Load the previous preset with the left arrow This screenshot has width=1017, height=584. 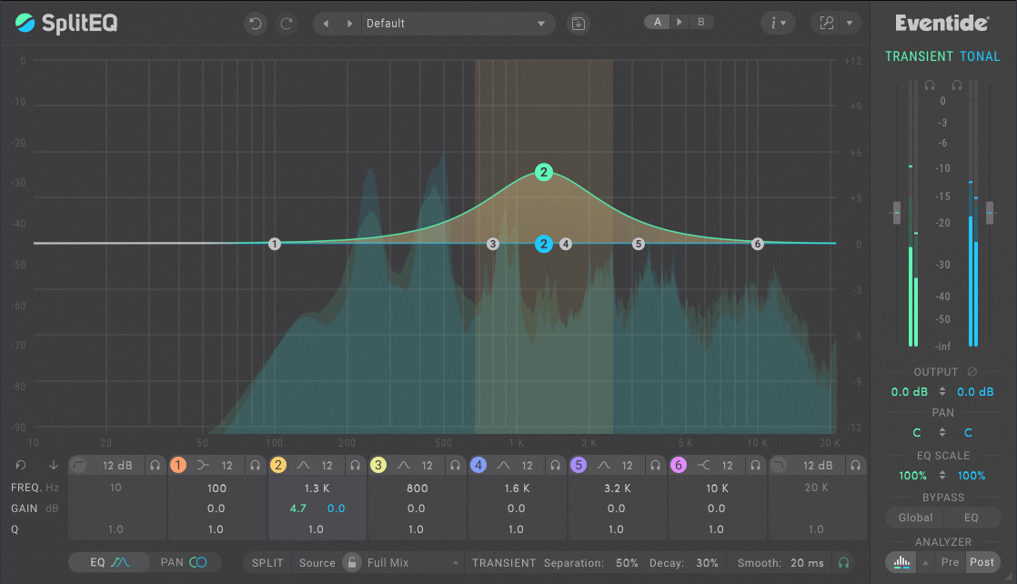tap(326, 24)
